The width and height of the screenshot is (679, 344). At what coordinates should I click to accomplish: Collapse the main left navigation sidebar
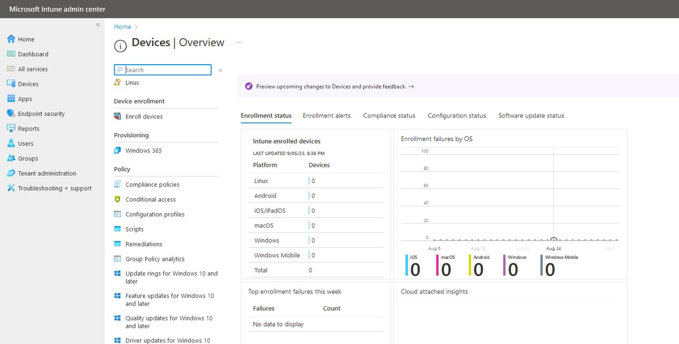tap(98, 25)
